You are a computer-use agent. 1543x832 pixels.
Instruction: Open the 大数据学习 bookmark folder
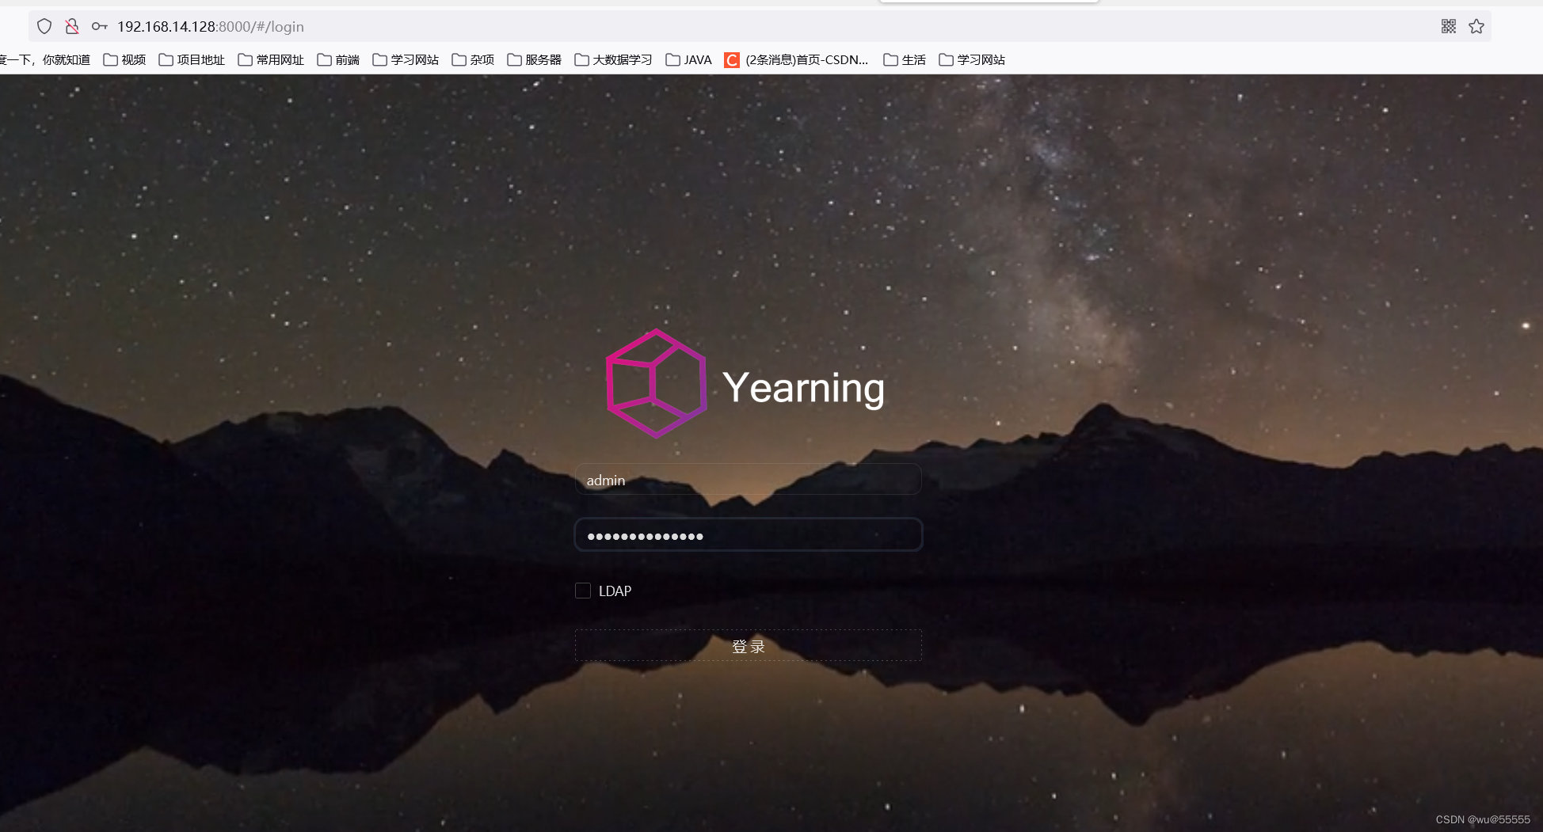pos(614,60)
